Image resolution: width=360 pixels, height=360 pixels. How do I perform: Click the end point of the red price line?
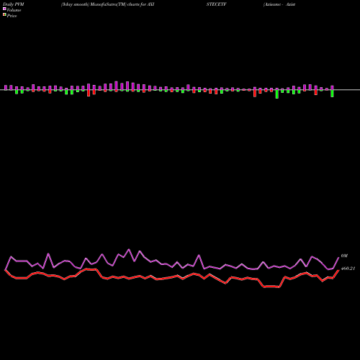point(338,270)
